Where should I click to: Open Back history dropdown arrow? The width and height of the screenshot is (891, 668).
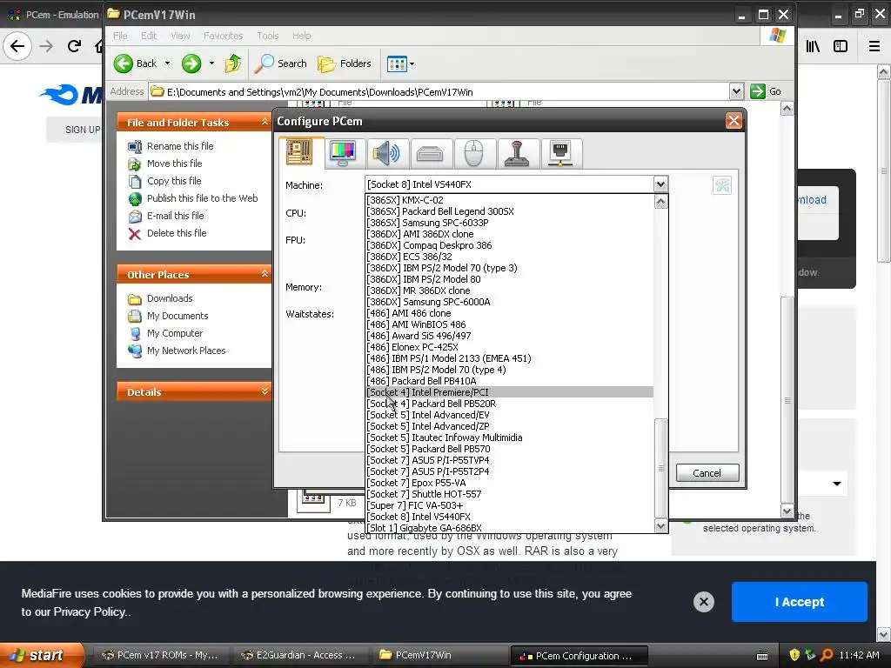tap(167, 63)
